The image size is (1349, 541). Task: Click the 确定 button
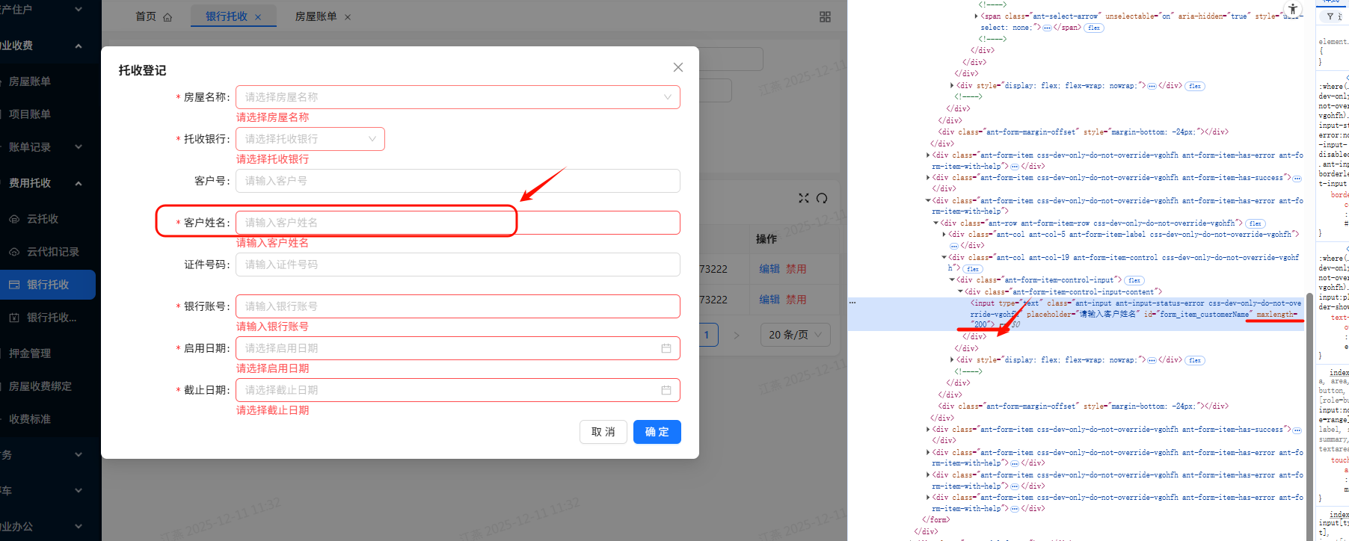point(657,432)
